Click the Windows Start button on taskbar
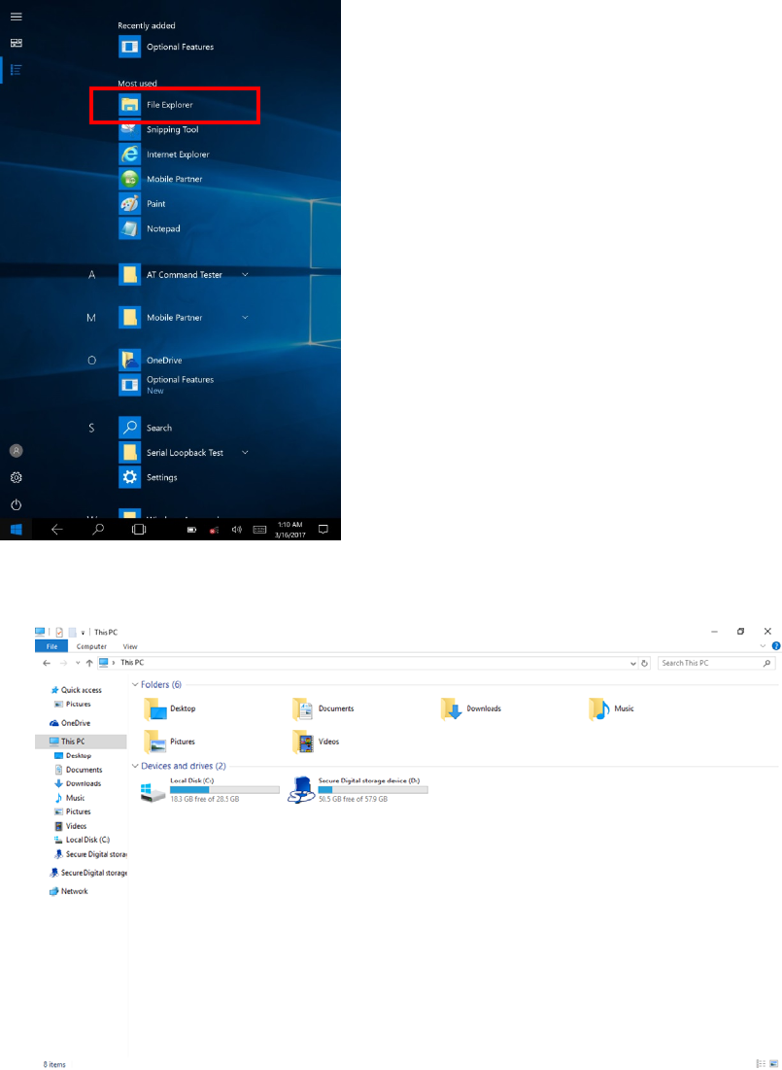Screen dimensions: 782x1070 pyautogui.click(x=16, y=529)
